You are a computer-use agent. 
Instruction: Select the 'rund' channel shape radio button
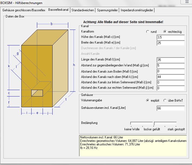(148, 32)
